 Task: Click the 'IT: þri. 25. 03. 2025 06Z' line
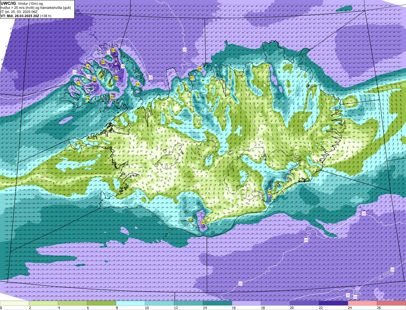click(19, 12)
